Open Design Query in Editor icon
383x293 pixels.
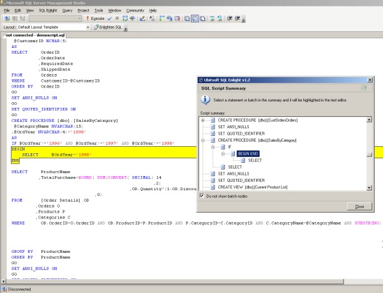[x=142, y=19]
